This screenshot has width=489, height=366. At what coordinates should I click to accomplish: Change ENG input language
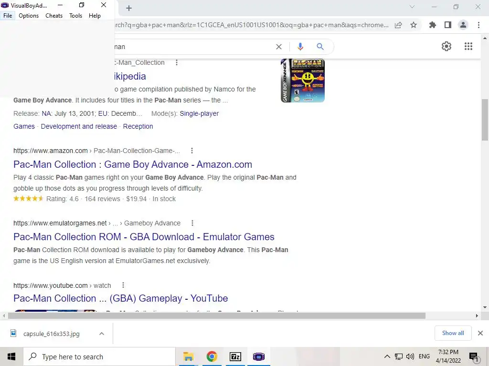(x=424, y=356)
